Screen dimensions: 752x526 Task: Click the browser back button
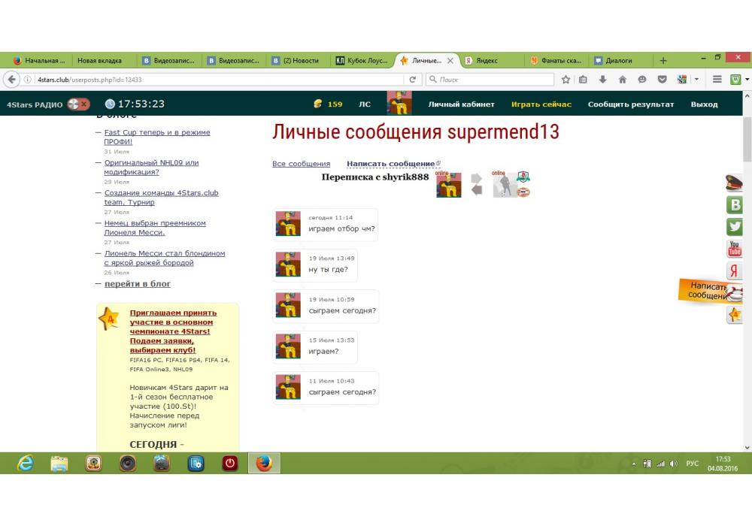tap(11, 80)
